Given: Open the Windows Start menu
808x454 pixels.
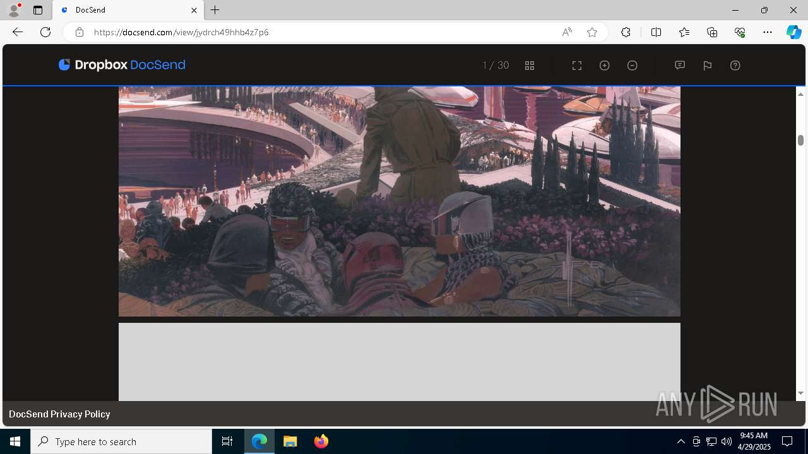Looking at the screenshot, I should pyautogui.click(x=15, y=441).
